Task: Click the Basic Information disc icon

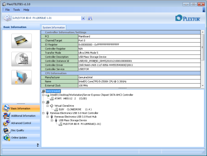Action: tap(6, 108)
